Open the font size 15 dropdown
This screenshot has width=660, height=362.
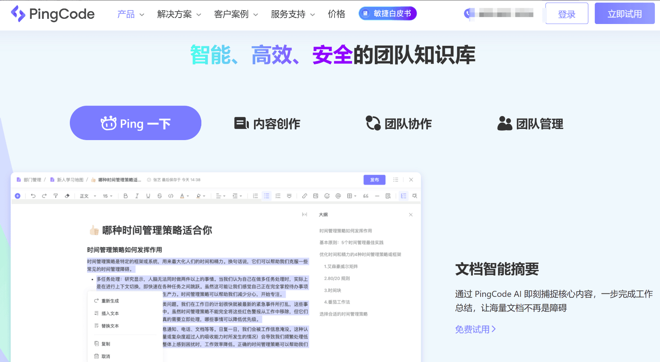(108, 196)
